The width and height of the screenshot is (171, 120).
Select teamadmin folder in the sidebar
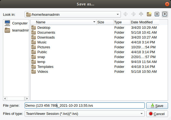[17, 30]
